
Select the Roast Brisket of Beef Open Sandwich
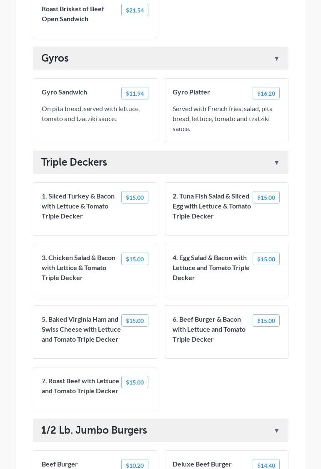73,14
